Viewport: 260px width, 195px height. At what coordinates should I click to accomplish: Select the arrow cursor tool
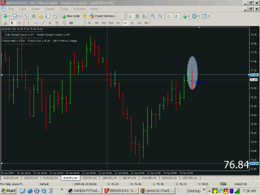(12, 23)
